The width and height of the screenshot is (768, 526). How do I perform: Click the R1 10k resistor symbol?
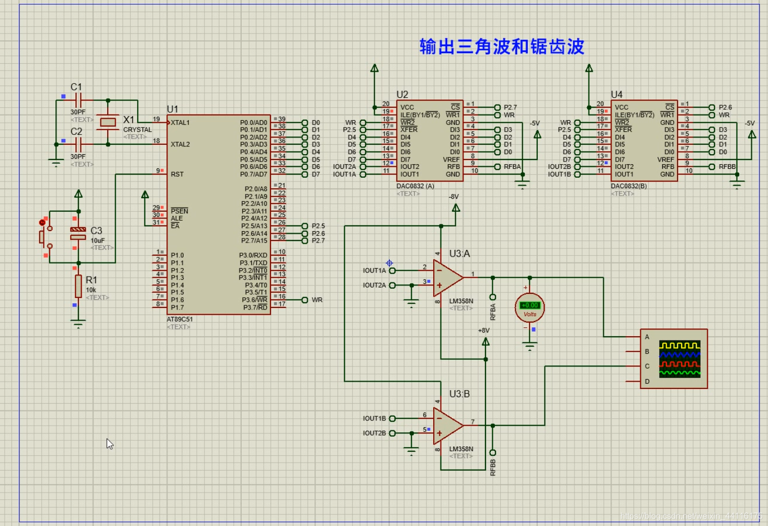[x=78, y=286]
